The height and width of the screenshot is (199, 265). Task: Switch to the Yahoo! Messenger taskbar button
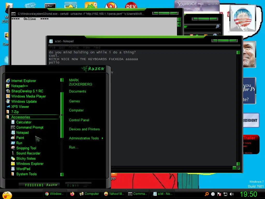114,194
